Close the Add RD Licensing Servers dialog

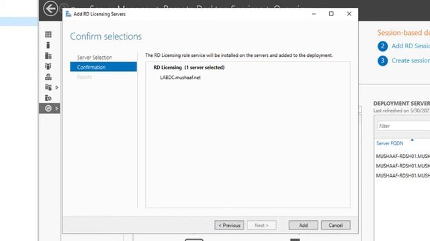(x=349, y=14)
